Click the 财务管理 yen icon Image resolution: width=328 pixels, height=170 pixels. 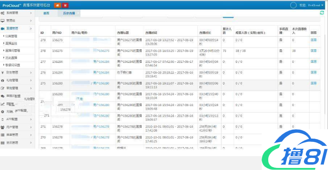click(3, 73)
